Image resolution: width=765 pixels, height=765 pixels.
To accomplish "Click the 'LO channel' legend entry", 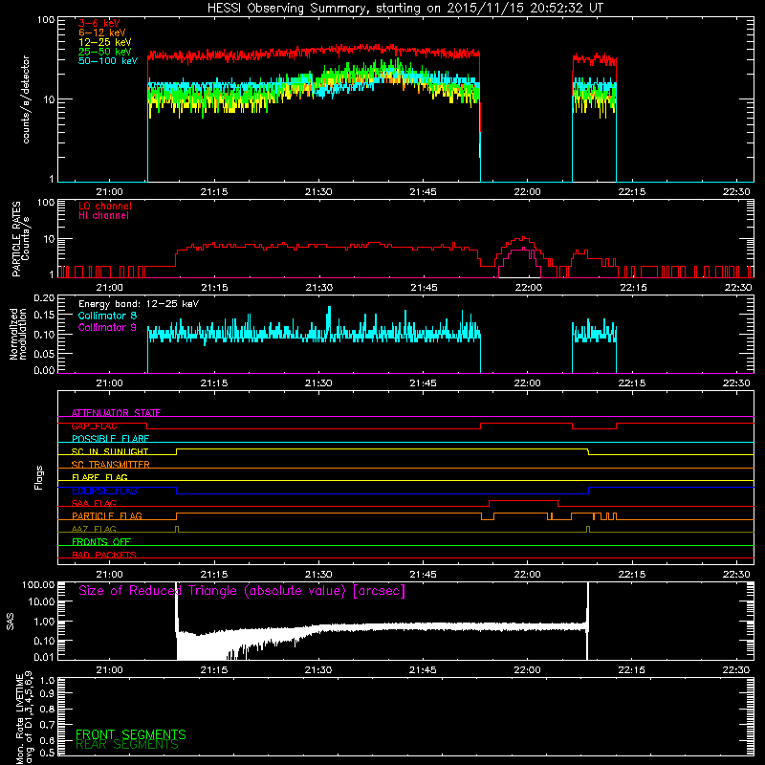I will (105, 206).
